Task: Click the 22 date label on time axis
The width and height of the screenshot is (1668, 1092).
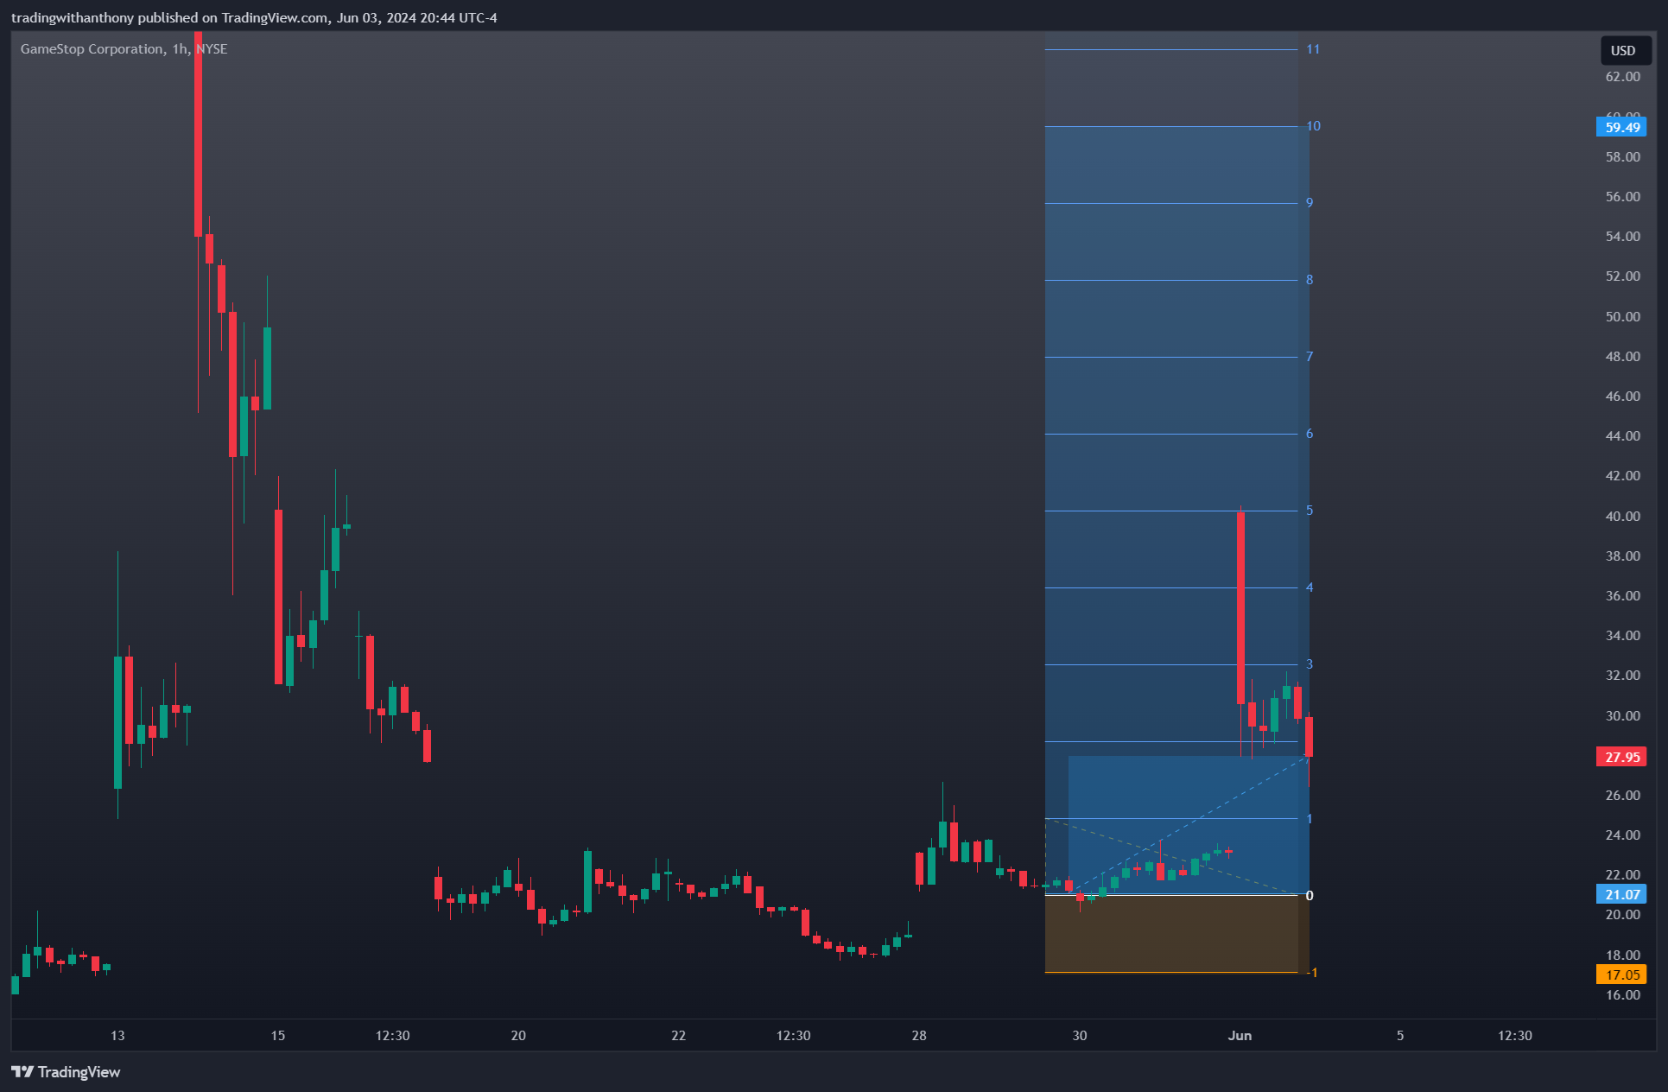Action: point(678,1035)
